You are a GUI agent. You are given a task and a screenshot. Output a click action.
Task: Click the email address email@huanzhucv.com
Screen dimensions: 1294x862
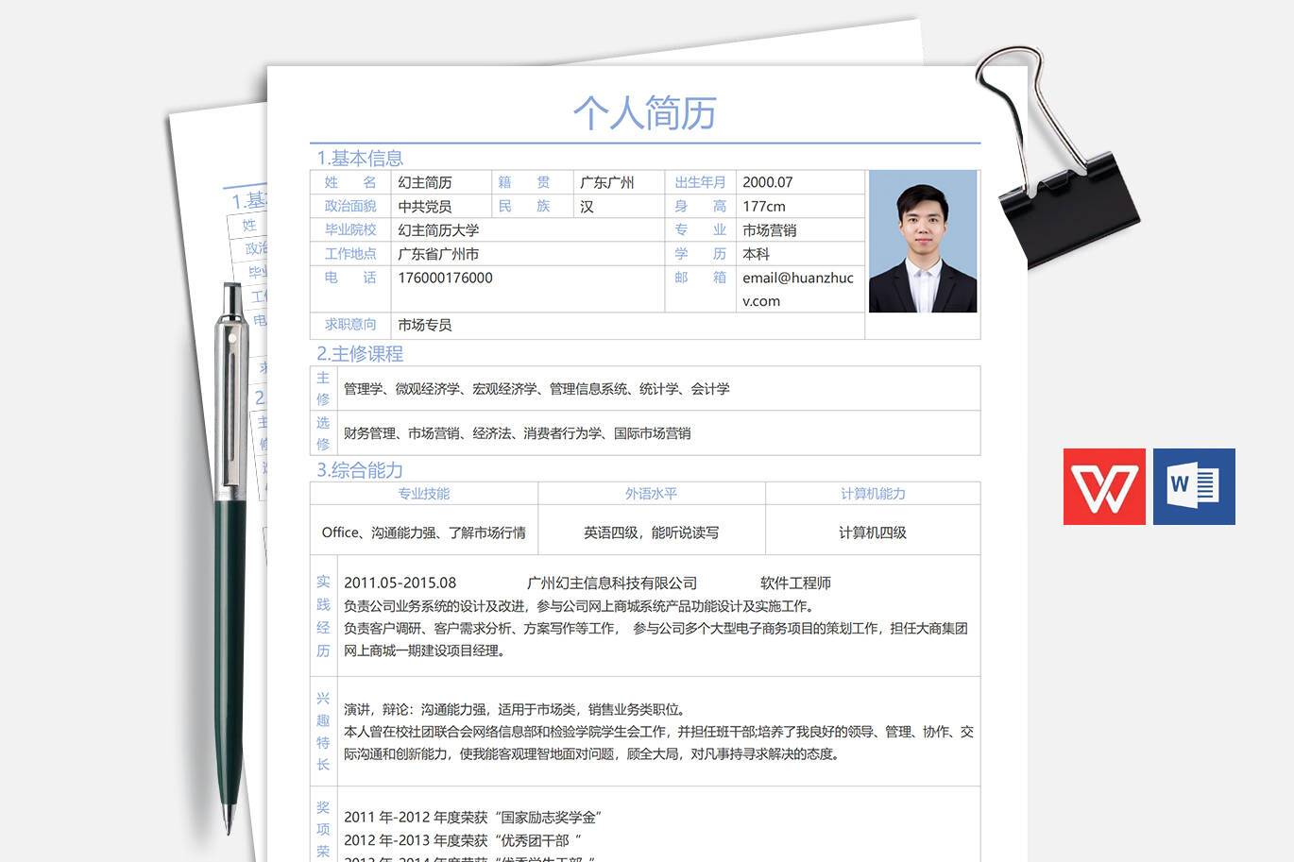[x=798, y=289]
